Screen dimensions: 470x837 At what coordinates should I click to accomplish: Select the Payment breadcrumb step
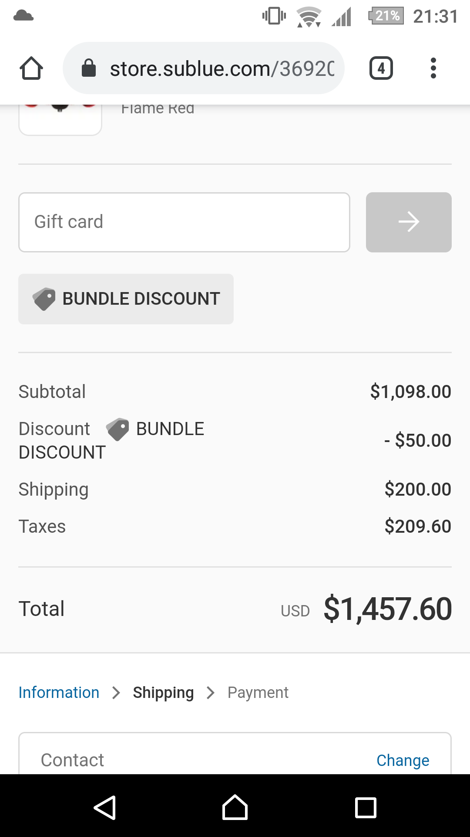(x=258, y=692)
